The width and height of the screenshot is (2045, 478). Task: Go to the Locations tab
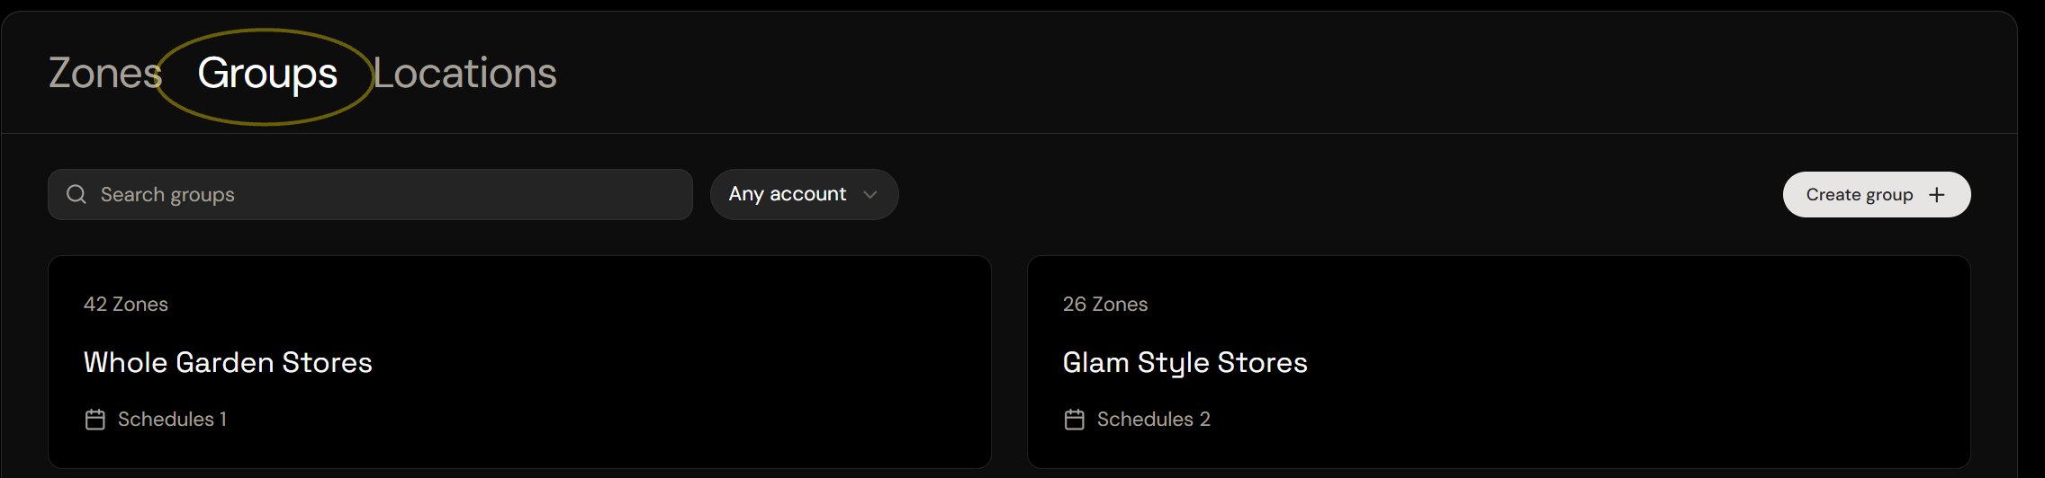[x=465, y=73]
